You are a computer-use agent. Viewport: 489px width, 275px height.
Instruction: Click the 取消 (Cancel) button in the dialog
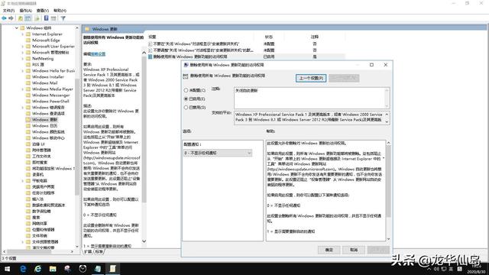pos(354,250)
